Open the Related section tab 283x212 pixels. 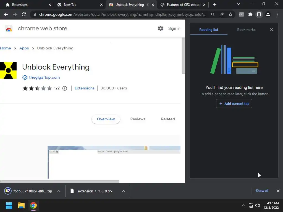(x=168, y=119)
